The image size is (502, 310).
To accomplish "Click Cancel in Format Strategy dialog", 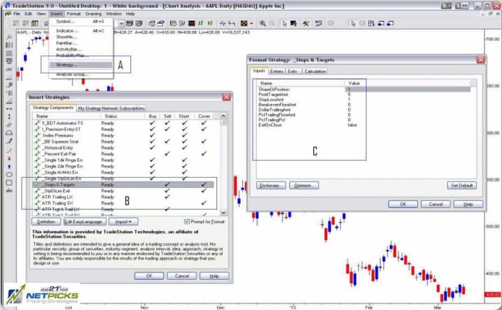I will point(435,204).
